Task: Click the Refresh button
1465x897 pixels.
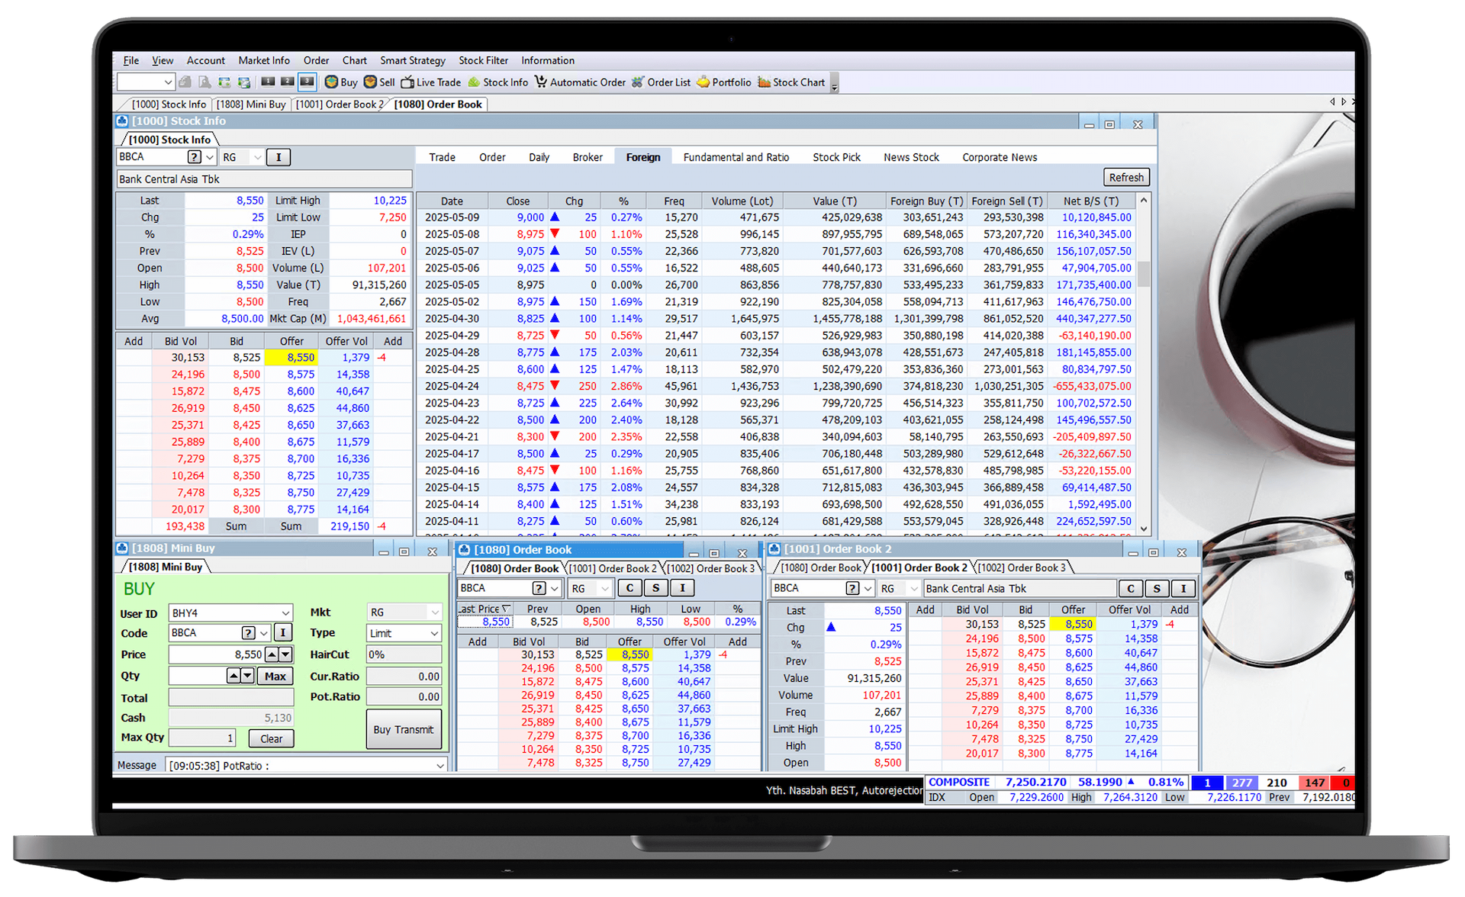Action: (x=1125, y=178)
